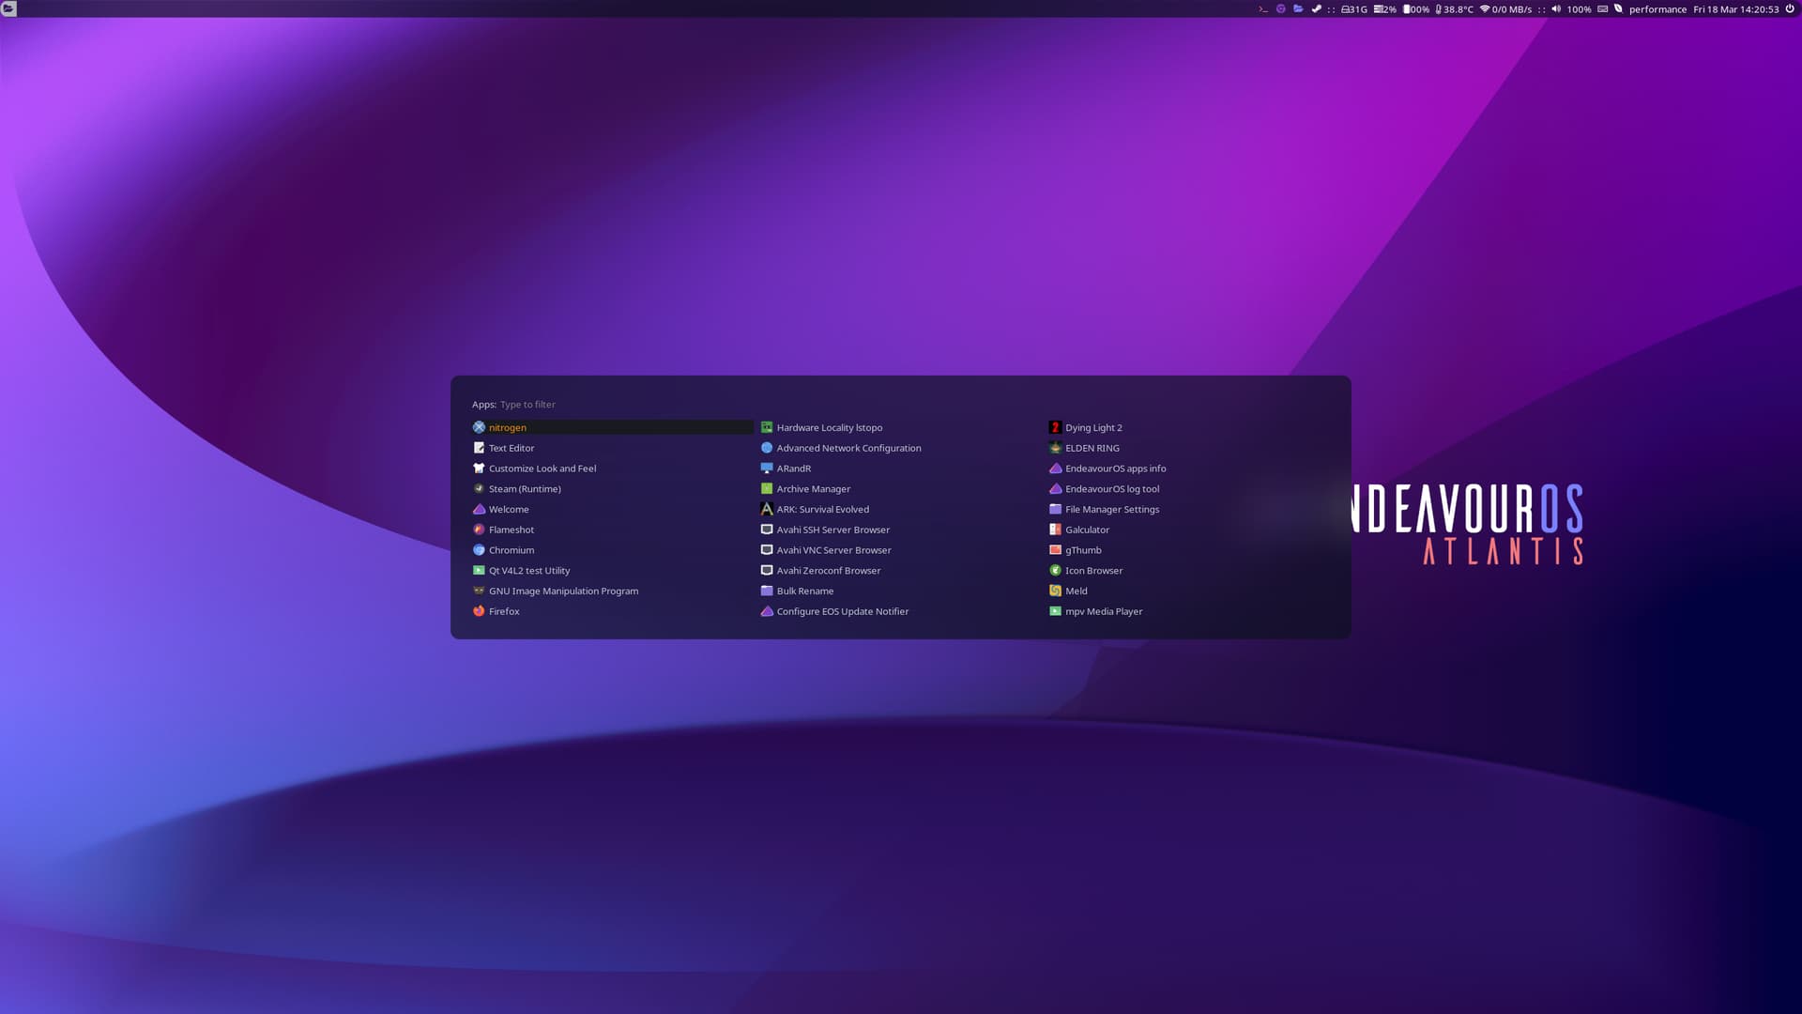Open Meld via its icon
The width and height of the screenshot is (1802, 1014).
pos(1055,591)
